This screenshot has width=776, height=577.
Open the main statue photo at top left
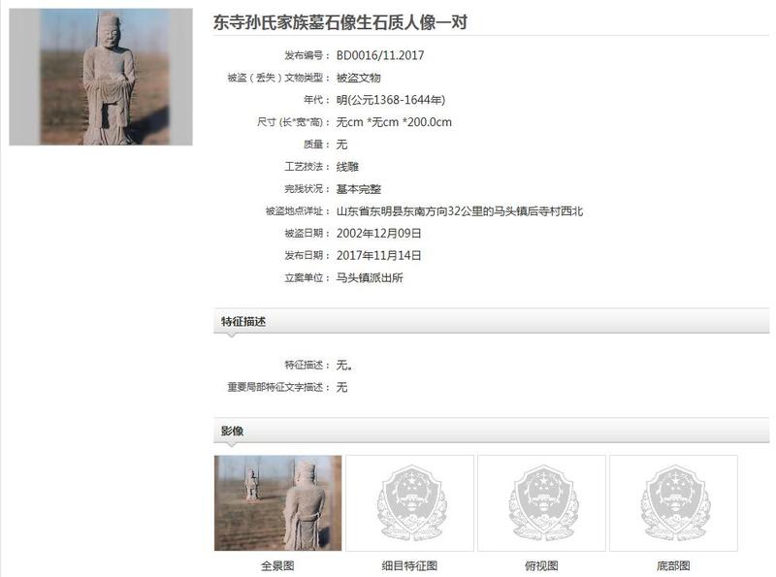pyautogui.click(x=101, y=77)
